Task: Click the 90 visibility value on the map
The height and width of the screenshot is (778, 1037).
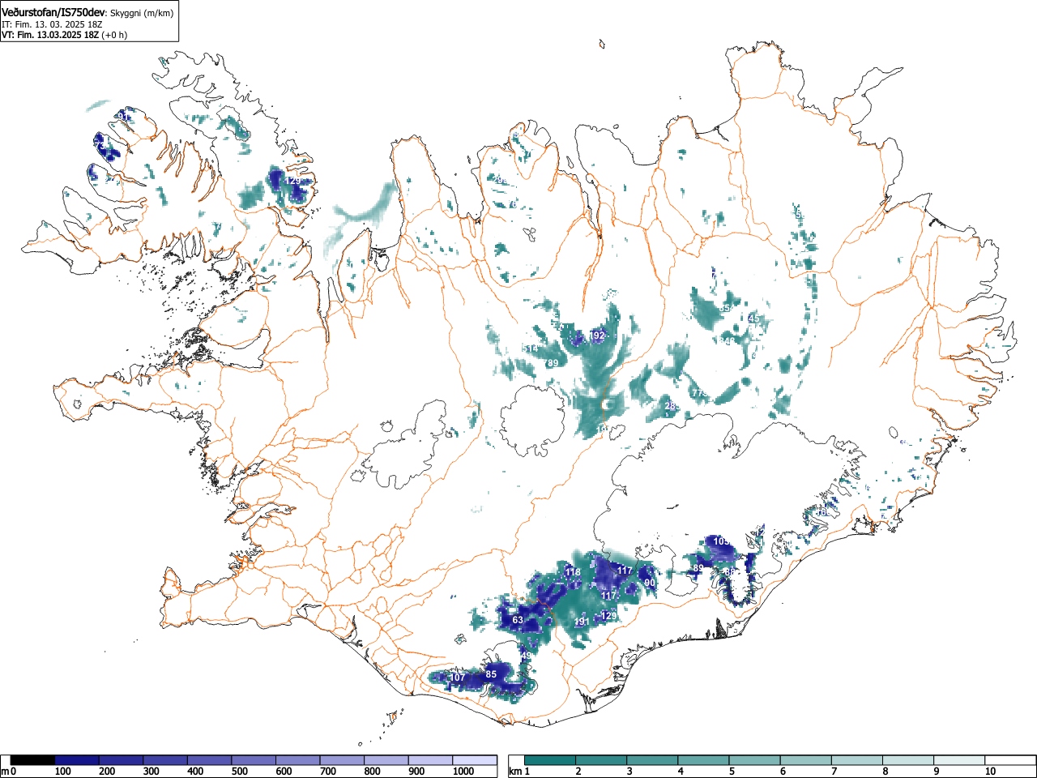Action: point(650,583)
